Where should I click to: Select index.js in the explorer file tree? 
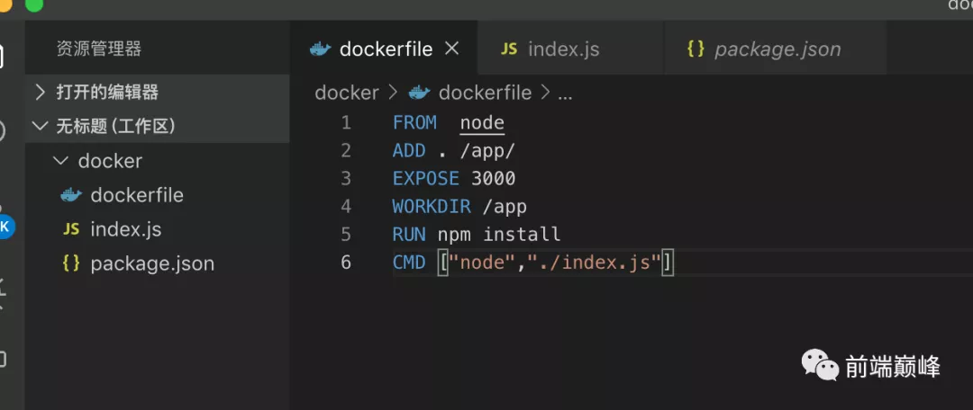[x=126, y=229]
